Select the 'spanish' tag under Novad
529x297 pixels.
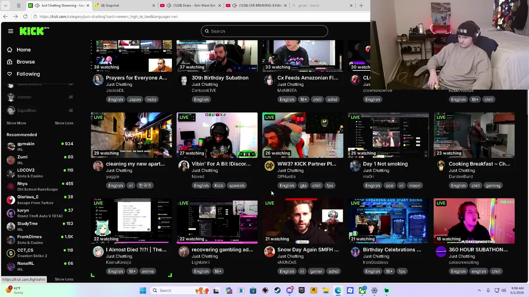[x=237, y=186]
